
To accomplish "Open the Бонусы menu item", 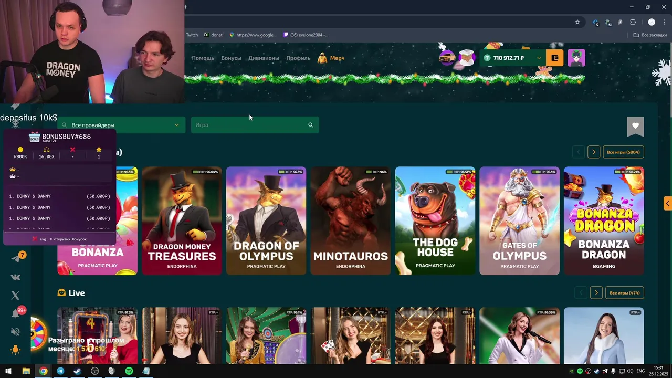I will (231, 58).
